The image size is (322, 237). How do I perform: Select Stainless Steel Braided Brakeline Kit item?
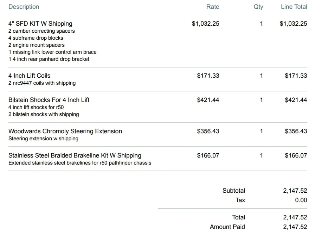click(75, 155)
